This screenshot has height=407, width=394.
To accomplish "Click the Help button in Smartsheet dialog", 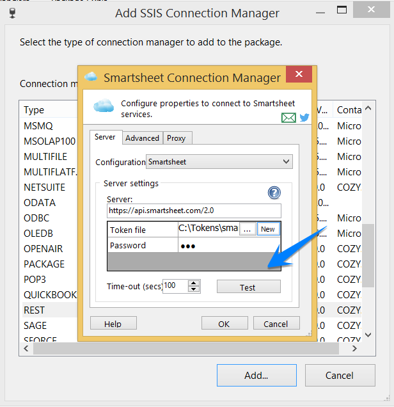I will [113, 323].
